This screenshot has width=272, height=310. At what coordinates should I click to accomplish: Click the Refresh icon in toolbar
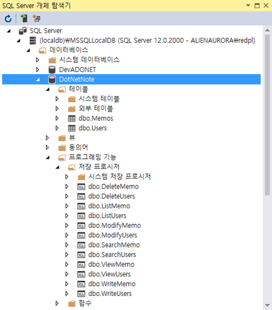[8, 19]
